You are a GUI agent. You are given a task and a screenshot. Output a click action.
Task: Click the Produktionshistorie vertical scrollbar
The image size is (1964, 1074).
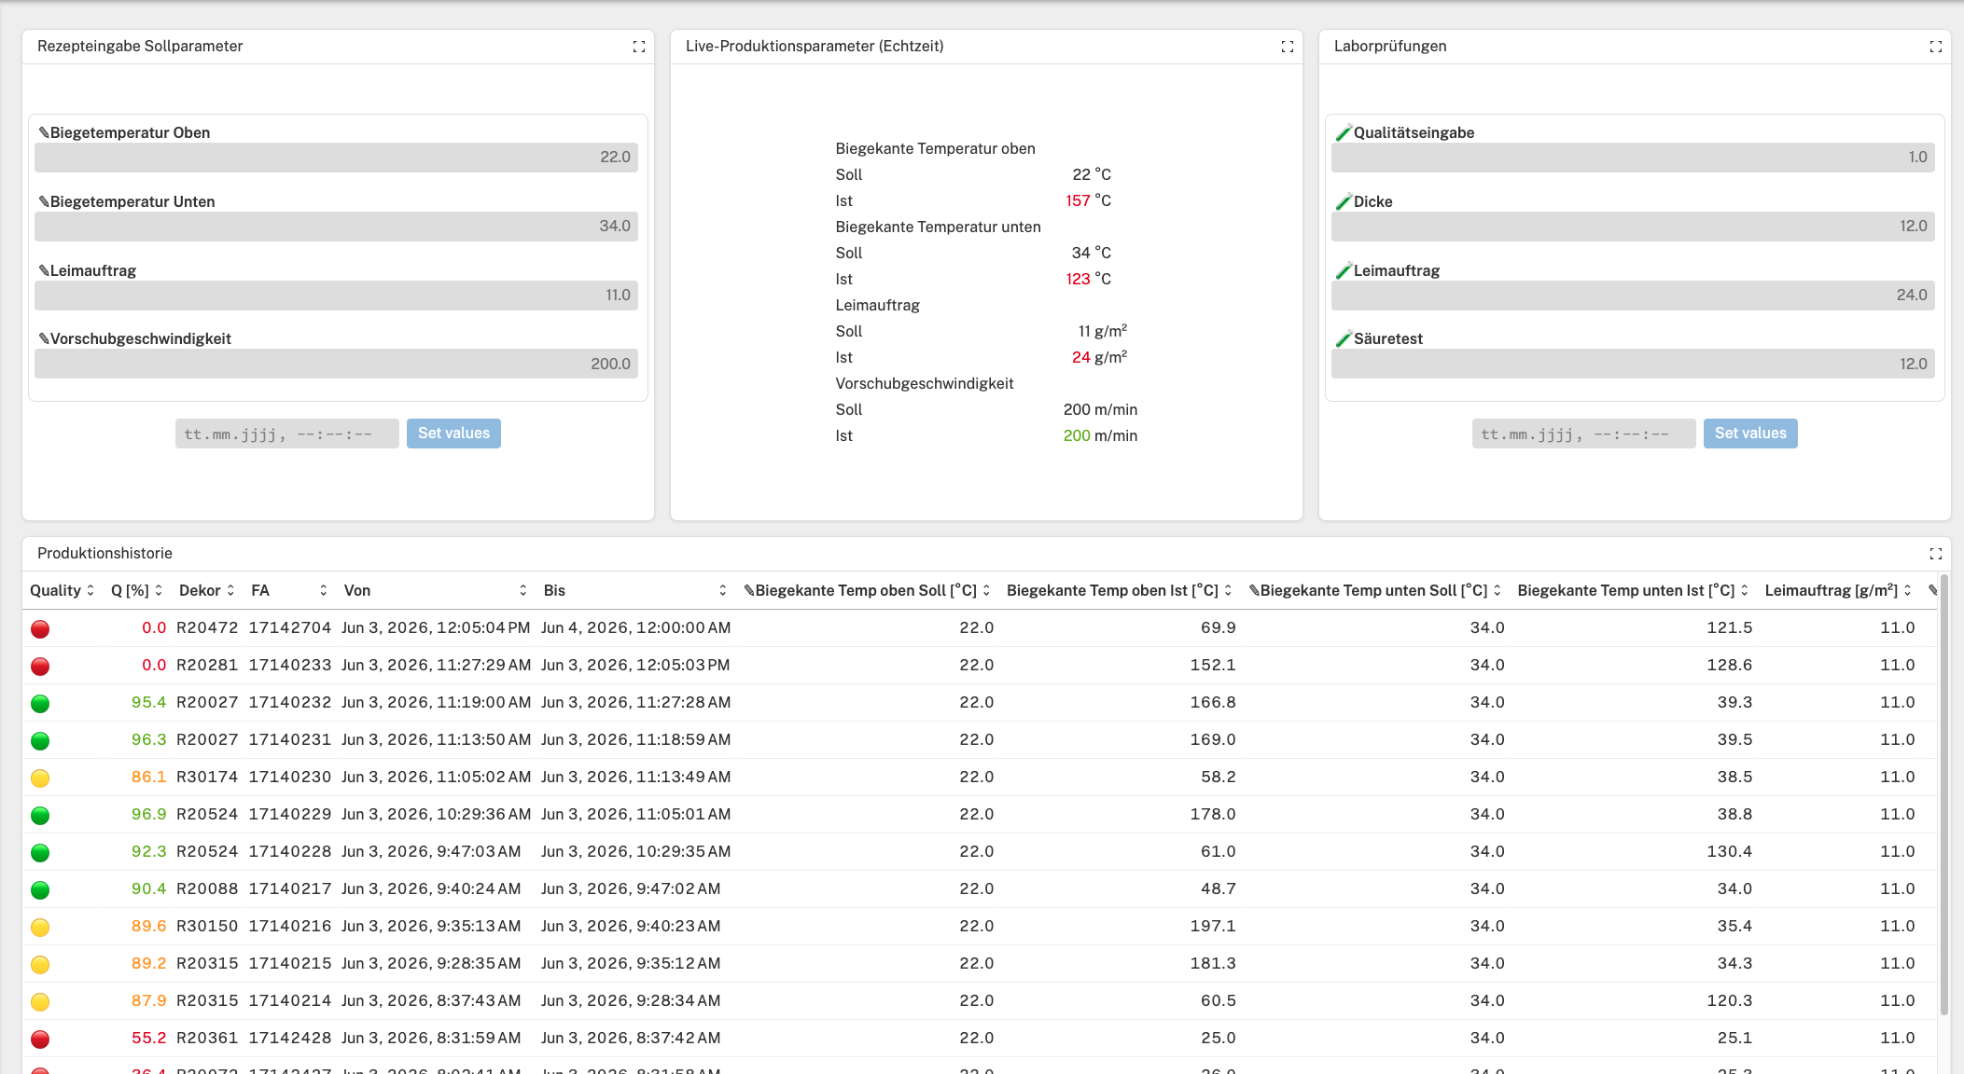coord(1944,795)
